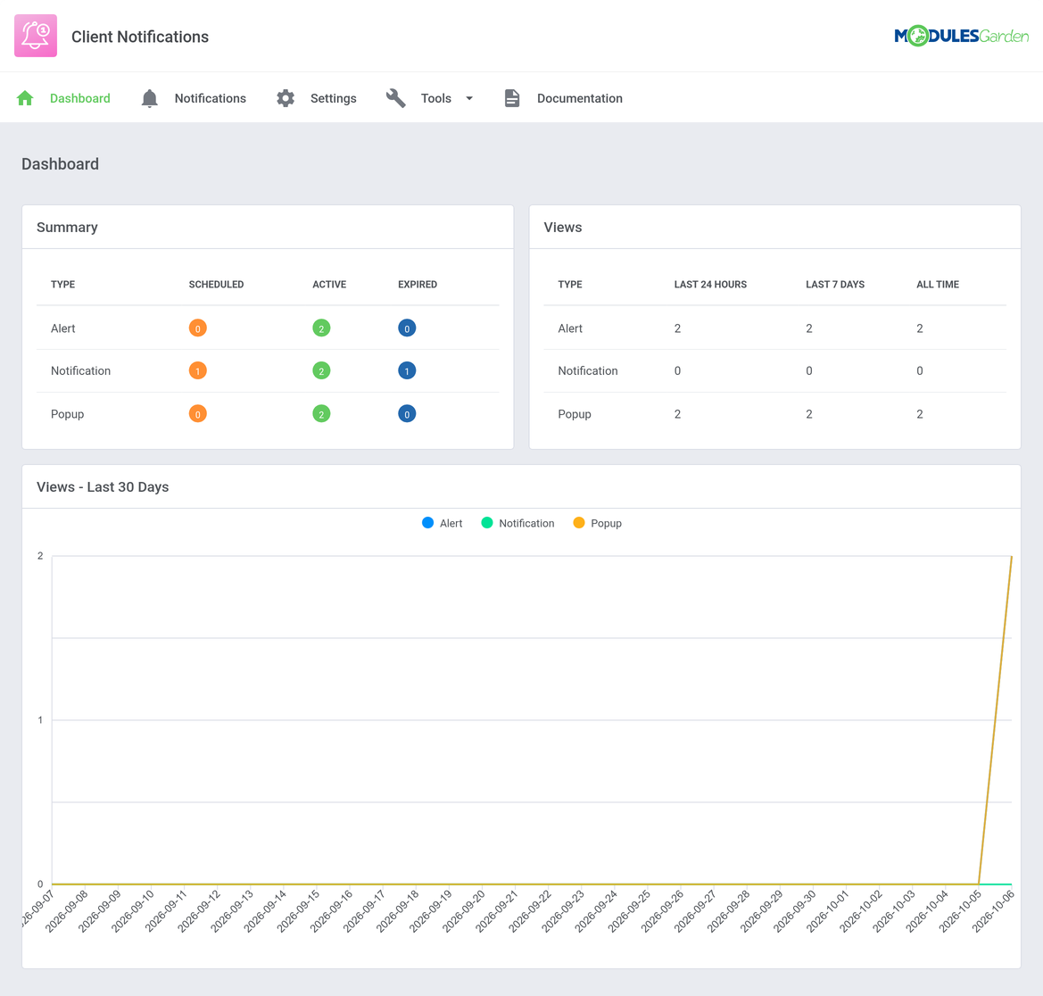Click Notification all time value
The width and height of the screenshot is (1043, 996).
(919, 370)
